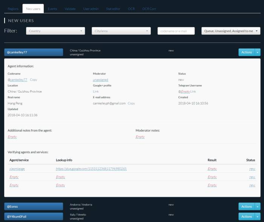Focus the codename or e-mail search field
The image size is (264, 222).
pos(176,31)
